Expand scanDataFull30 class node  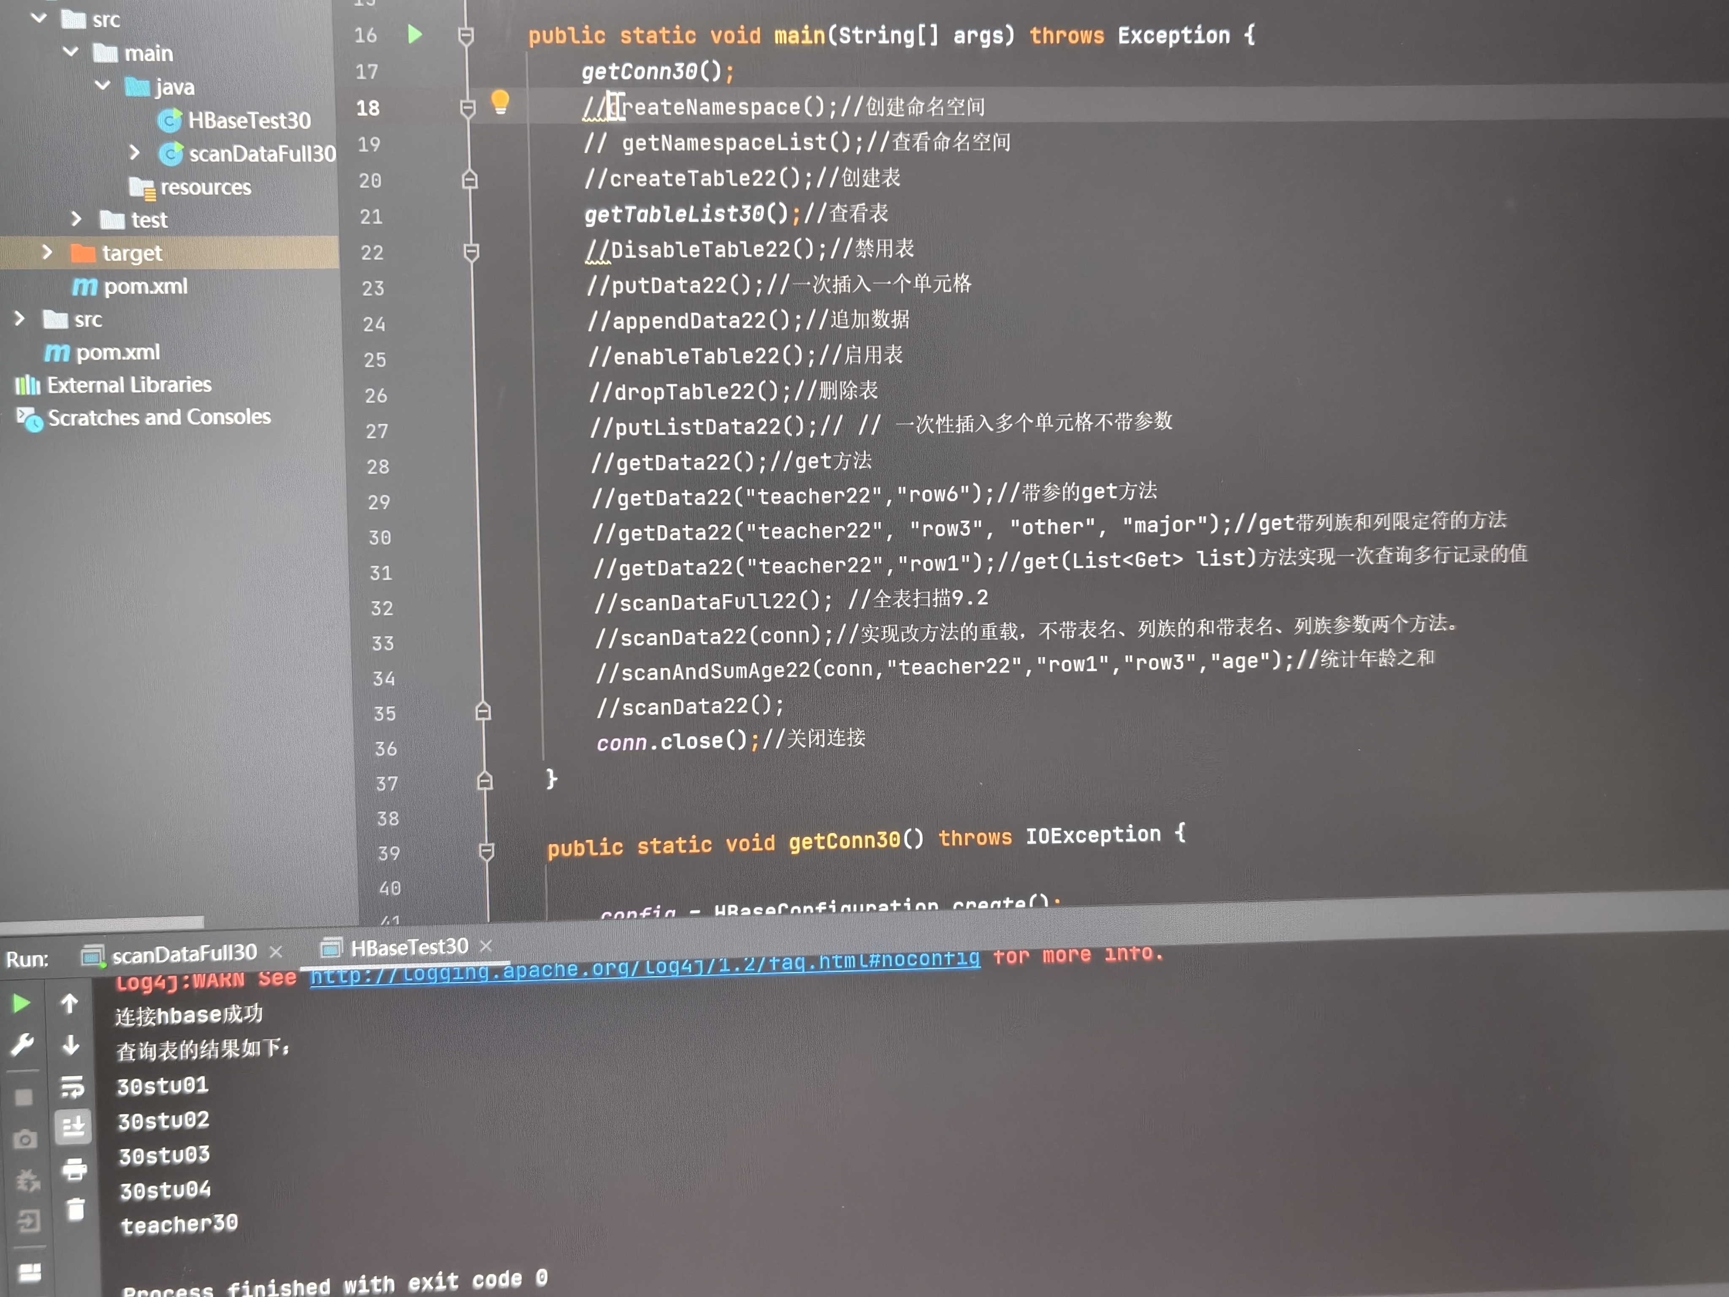click(134, 152)
